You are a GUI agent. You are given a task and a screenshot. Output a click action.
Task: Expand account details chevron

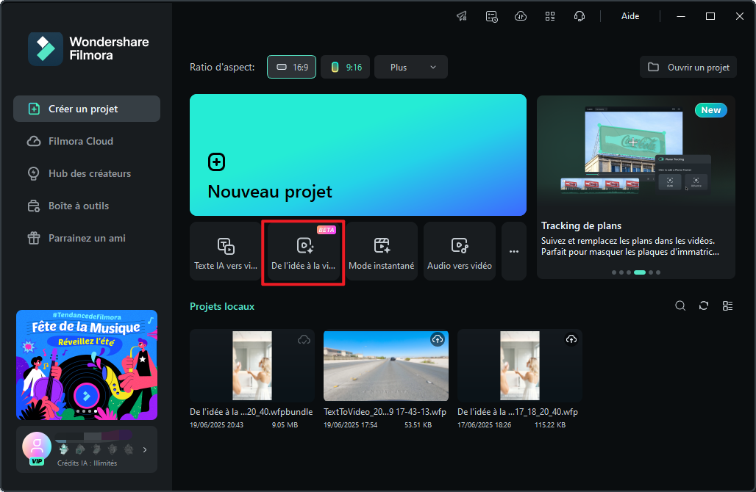145,449
